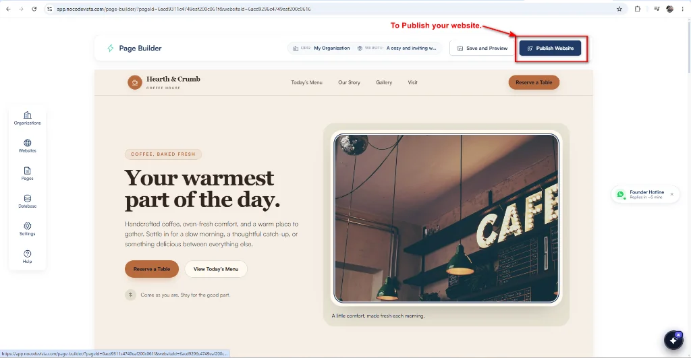Open Organizations in the sidebar
This screenshot has width=691, height=358.
pyautogui.click(x=27, y=118)
